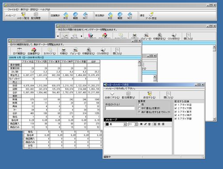Click CSV保存 icon in store summary window
Screen dimensions: 223x169
pyautogui.click(x=103, y=51)
